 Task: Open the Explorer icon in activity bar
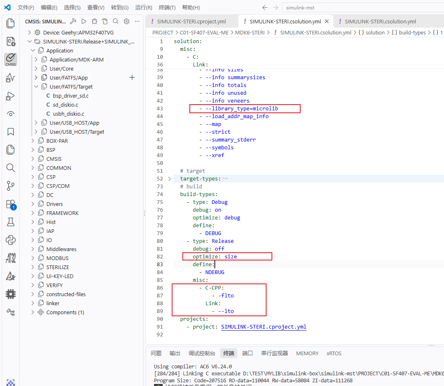[11, 23]
